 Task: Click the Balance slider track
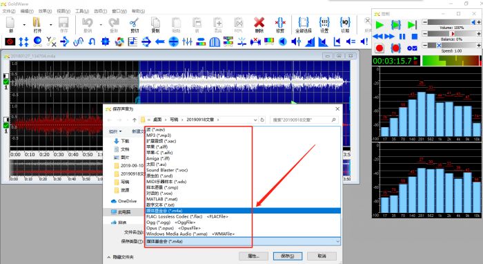point(452,34)
